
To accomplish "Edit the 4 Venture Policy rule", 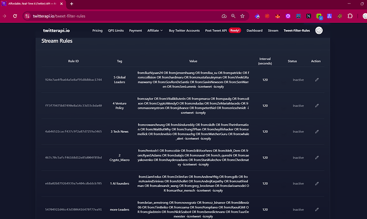I will [316, 106].
